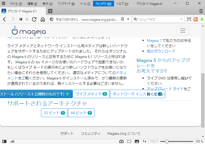Screen dimensions: 205x144
Task: Click help icon beside ライブ メディア
Action: (105, 94)
